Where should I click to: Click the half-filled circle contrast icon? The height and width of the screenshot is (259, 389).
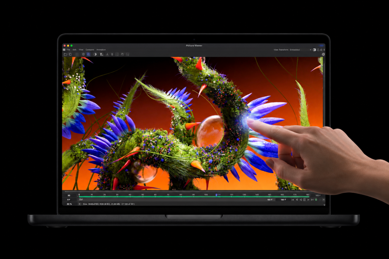click(95, 54)
